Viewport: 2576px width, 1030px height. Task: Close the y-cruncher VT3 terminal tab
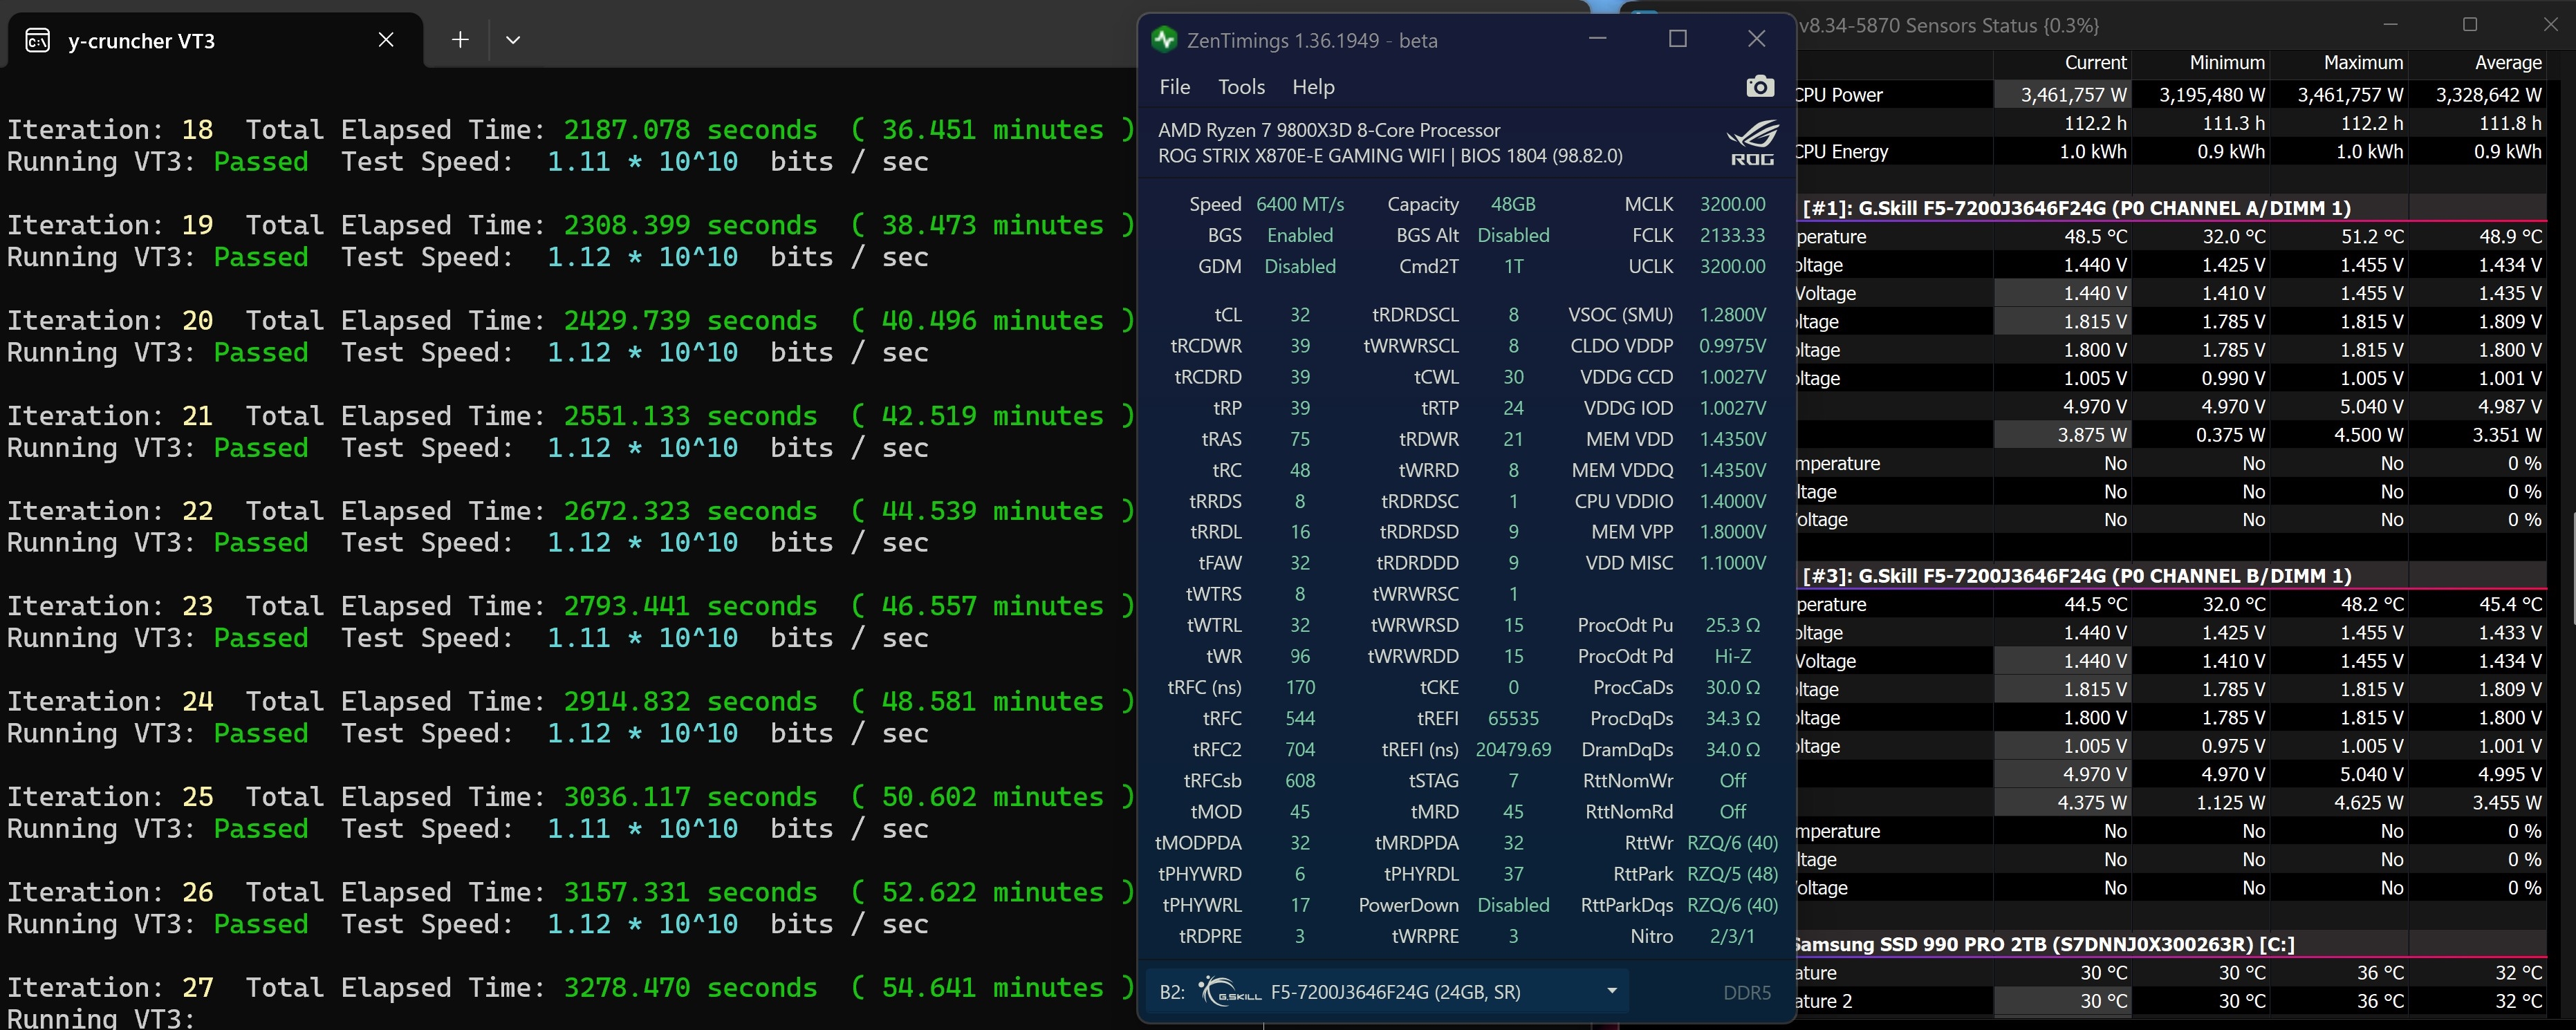(386, 40)
